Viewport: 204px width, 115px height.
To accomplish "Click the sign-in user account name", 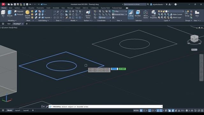I will tap(158, 4).
